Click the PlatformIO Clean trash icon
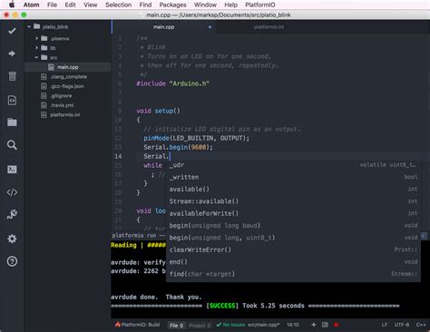Viewport: 430px width, 332px height. point(12,76)
